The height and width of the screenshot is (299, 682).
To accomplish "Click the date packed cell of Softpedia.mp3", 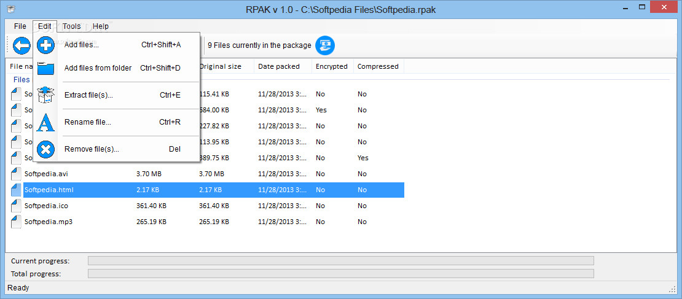I will coord(282,222).
